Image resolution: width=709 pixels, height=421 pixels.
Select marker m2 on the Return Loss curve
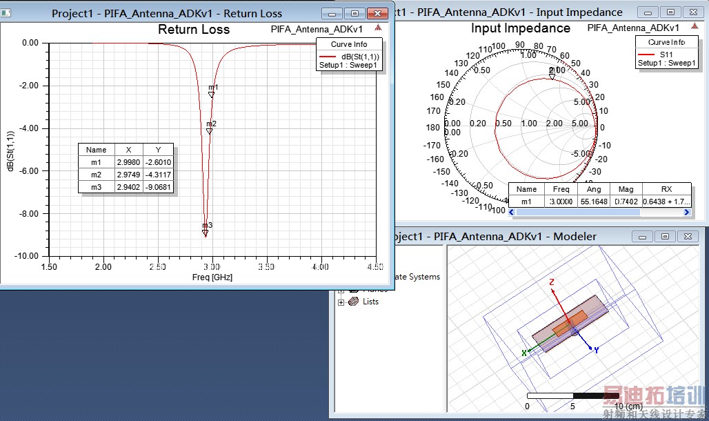[x=210, y=130]
